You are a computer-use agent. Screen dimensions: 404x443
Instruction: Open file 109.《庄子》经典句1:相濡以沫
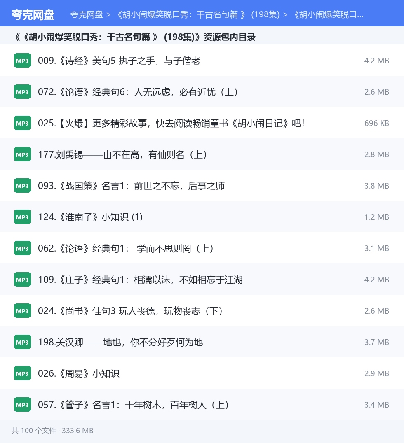[140, 280]
